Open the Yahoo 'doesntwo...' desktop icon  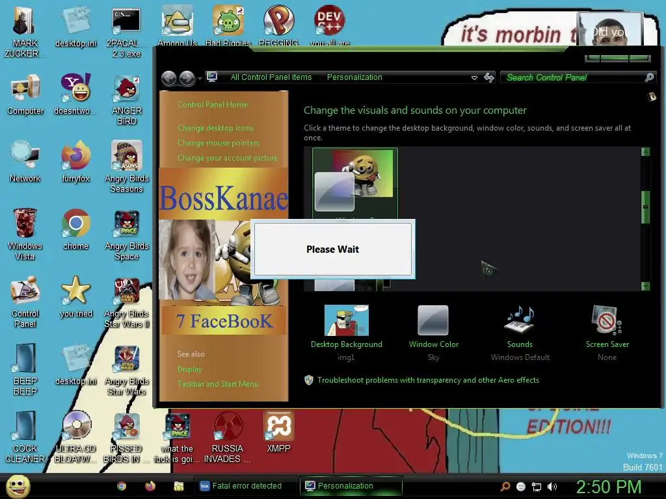coord(75,94)
